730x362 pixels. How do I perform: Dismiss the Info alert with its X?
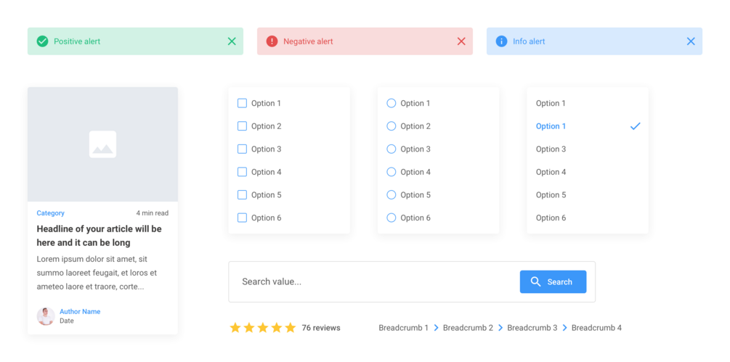coord(691,41)
